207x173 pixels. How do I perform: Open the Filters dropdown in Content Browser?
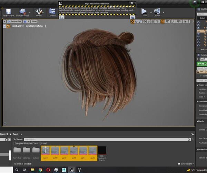coord(18,139)
